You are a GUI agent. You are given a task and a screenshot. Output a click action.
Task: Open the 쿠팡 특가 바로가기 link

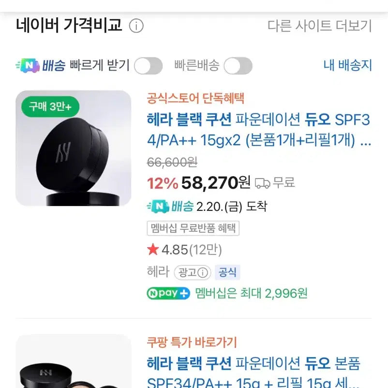192,343
